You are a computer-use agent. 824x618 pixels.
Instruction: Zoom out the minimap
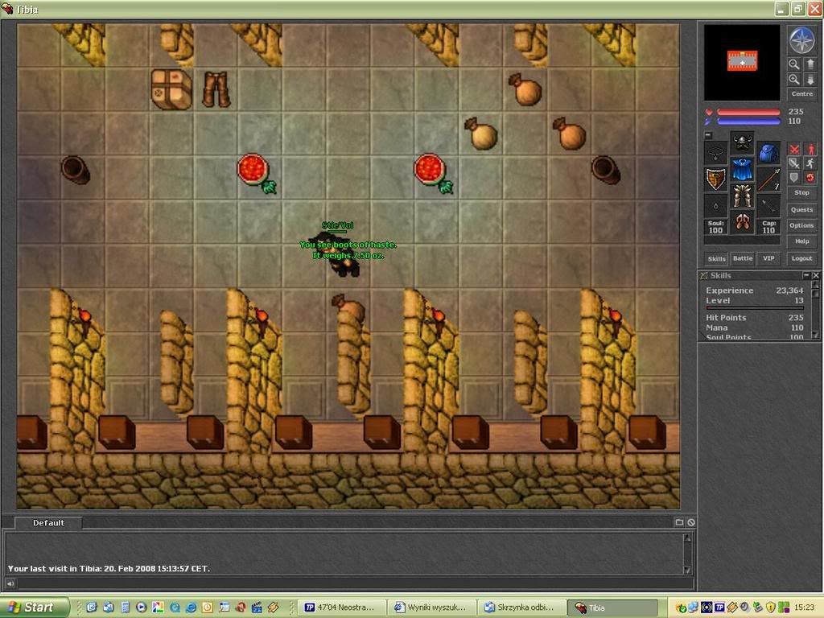[793, 64]
